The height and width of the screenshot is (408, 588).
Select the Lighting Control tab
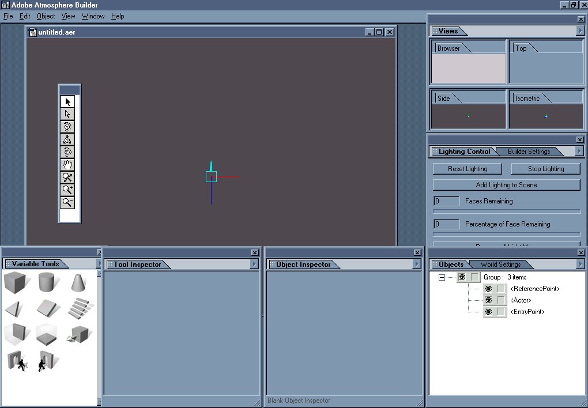[x=464, y=152]
